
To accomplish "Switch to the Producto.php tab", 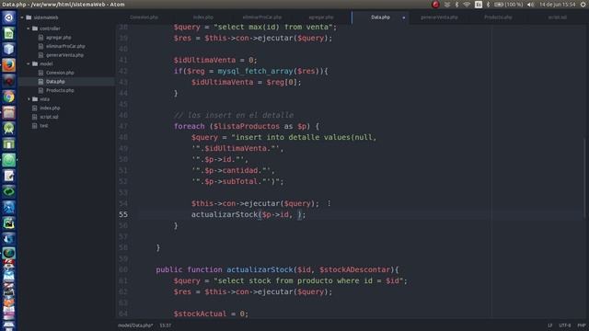I will (x=498, y=17).
